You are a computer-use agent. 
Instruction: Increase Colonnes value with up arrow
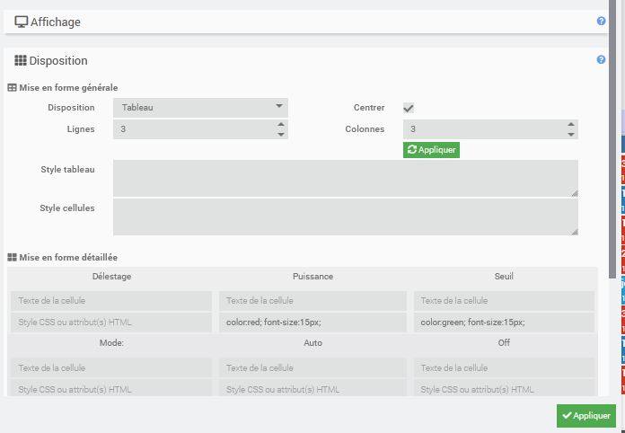pos(571,124)
